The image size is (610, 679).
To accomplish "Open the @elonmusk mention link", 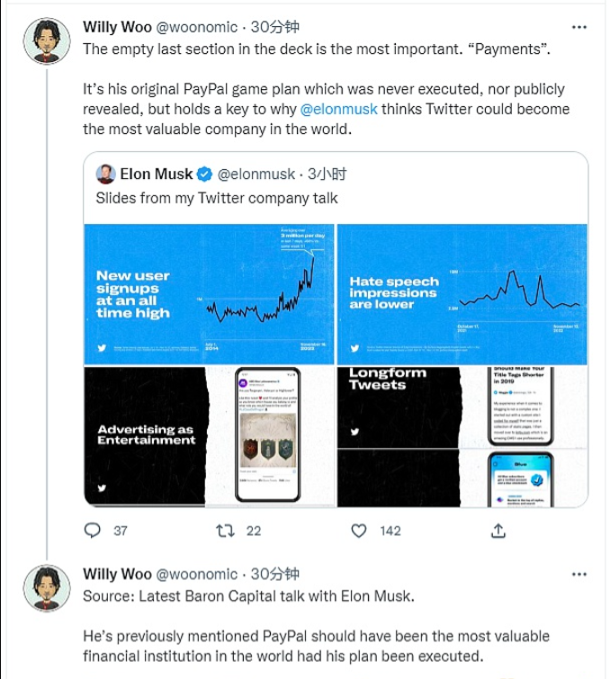I will click(339, 109).
